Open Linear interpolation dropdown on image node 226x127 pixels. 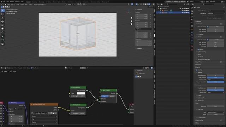[x=44, y=116]
